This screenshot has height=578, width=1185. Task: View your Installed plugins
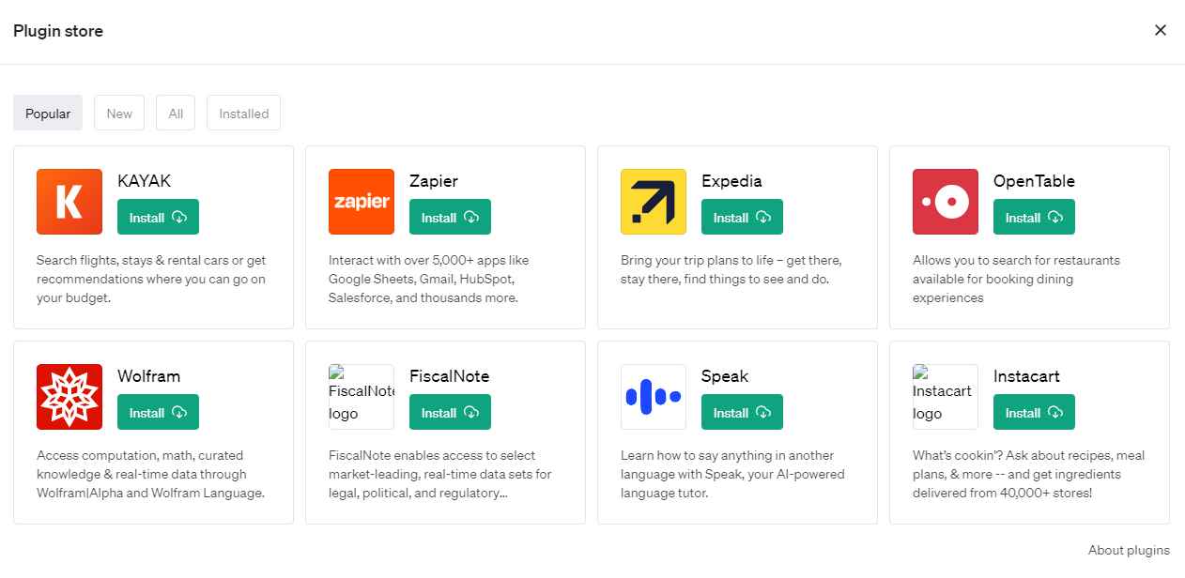tap(243, 113)
